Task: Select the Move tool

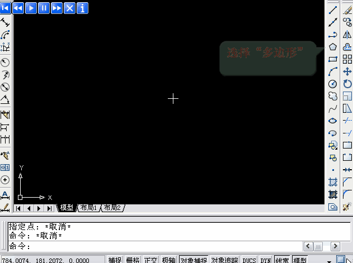Action: (347, 71)
